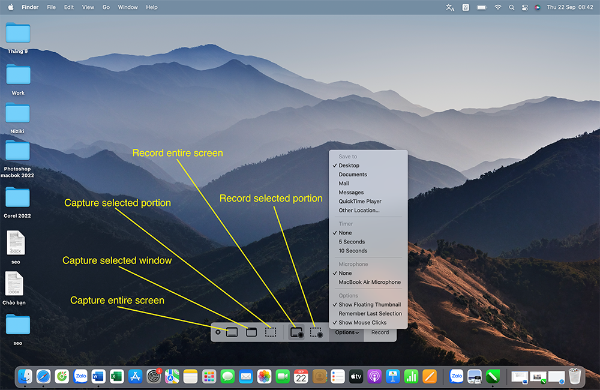The width and height of the screenshot is (600, 390).
Task: Open the Trash in the Dock
Action: click(574, 376)
